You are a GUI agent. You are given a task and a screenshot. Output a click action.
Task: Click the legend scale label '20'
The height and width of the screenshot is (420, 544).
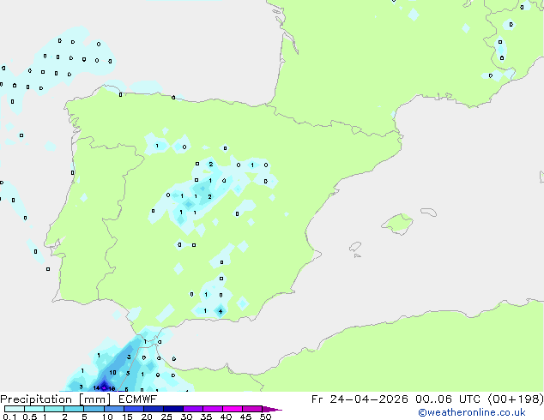[147, 417]
